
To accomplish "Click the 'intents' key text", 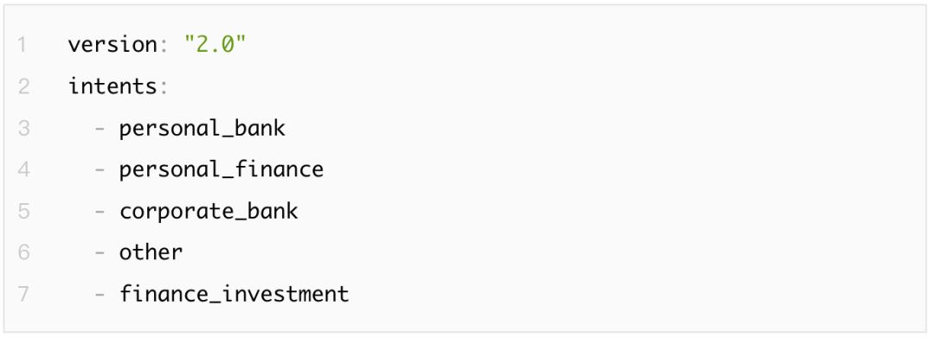I will pos(113,87).
